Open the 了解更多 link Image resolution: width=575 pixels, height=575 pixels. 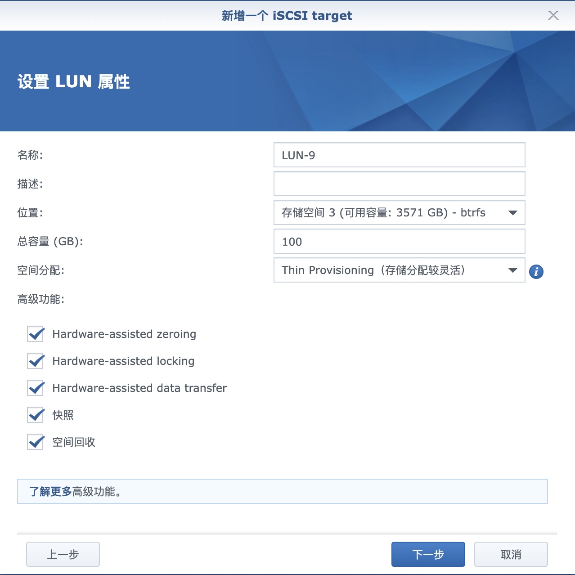(x=50, y=492)
